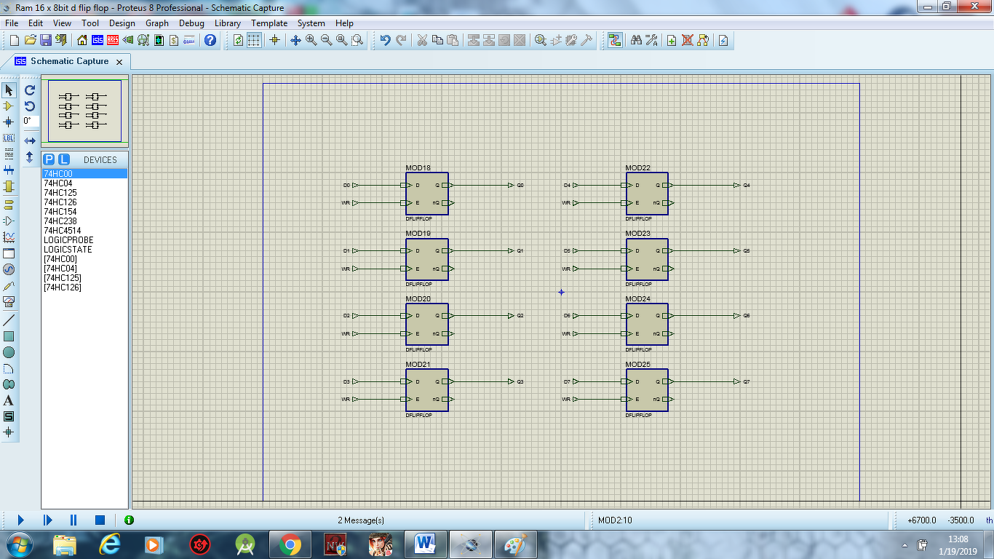The height and width of the screenshot is (559, 994).
Task: Save the project with the floppy disk icon
Action: click(45, 40)
